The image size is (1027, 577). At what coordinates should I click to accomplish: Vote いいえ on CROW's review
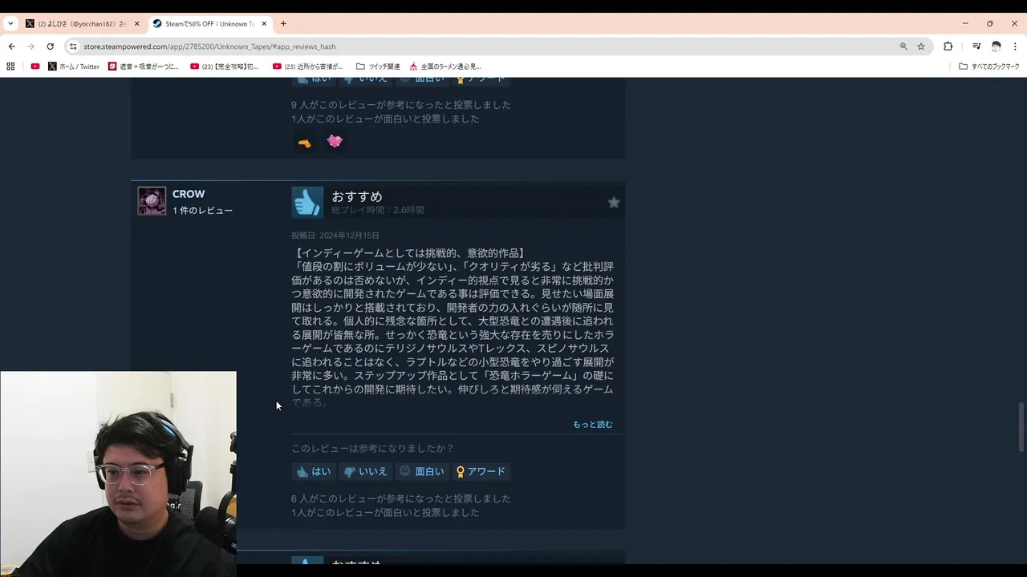365,471
